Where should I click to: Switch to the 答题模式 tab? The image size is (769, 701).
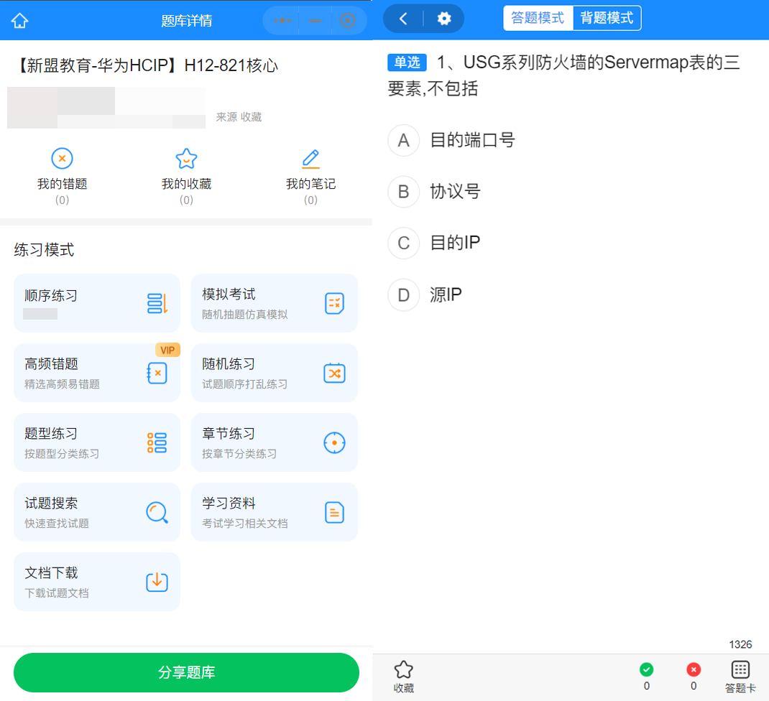[538, 18]
